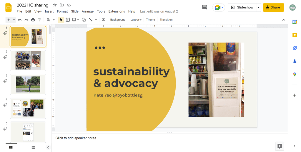Select the Shape tool icon
This screenshot has height=152, width=301.
point(84,20)
